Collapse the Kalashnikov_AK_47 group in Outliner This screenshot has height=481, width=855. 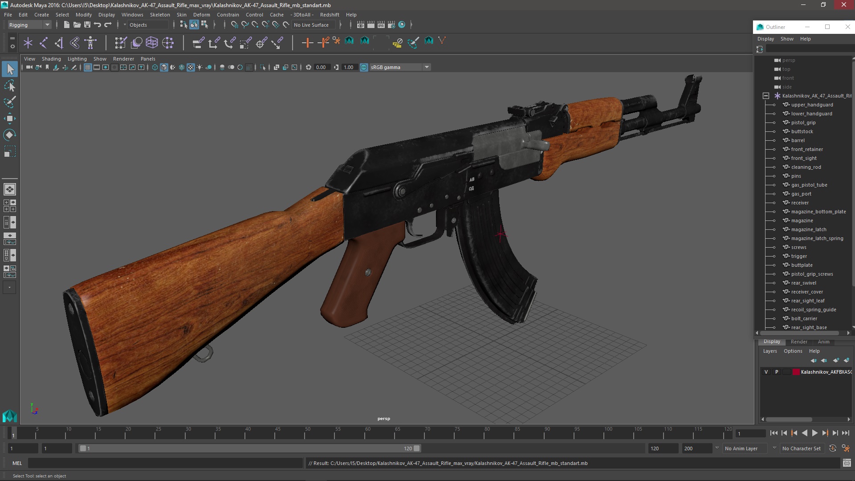tap(766, 96)
